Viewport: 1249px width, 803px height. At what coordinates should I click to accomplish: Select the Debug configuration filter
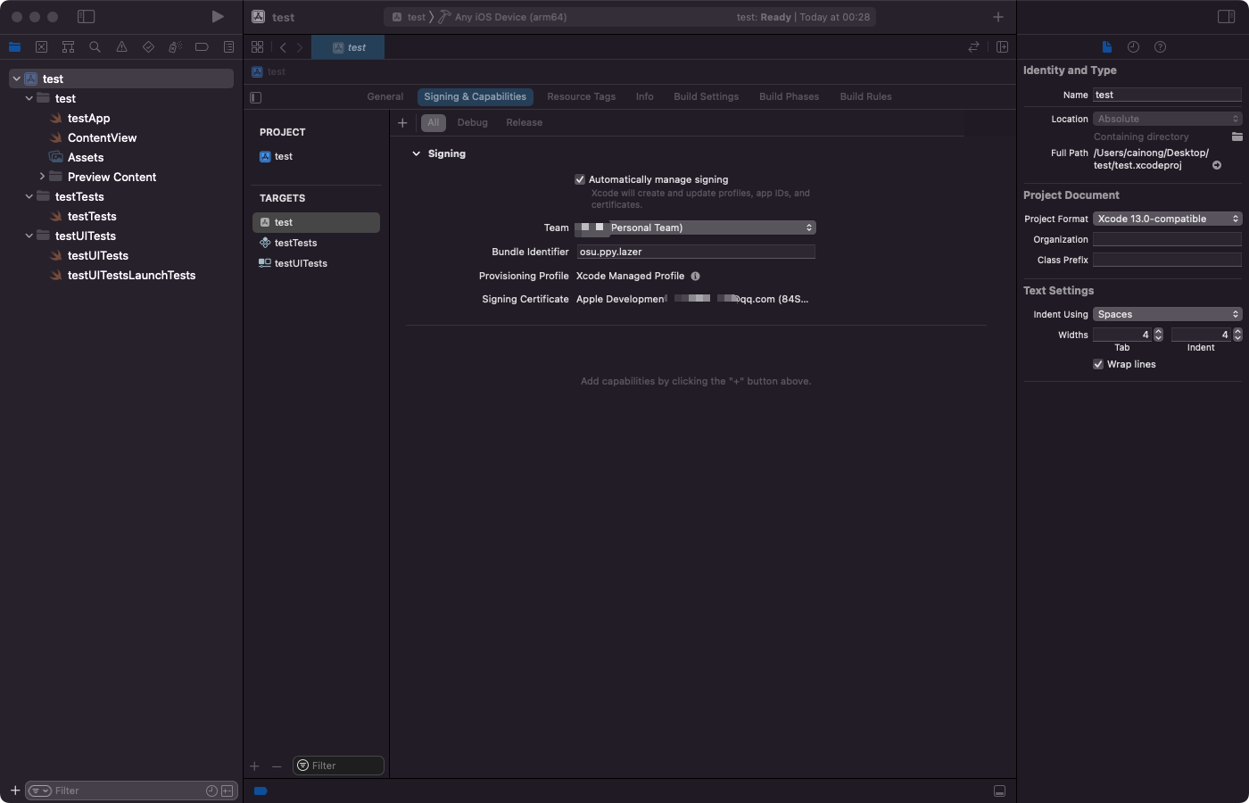(x=473, y=123)
